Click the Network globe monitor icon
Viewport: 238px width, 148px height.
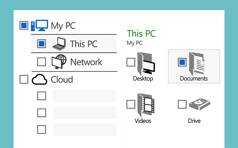(x=59, y=62)
